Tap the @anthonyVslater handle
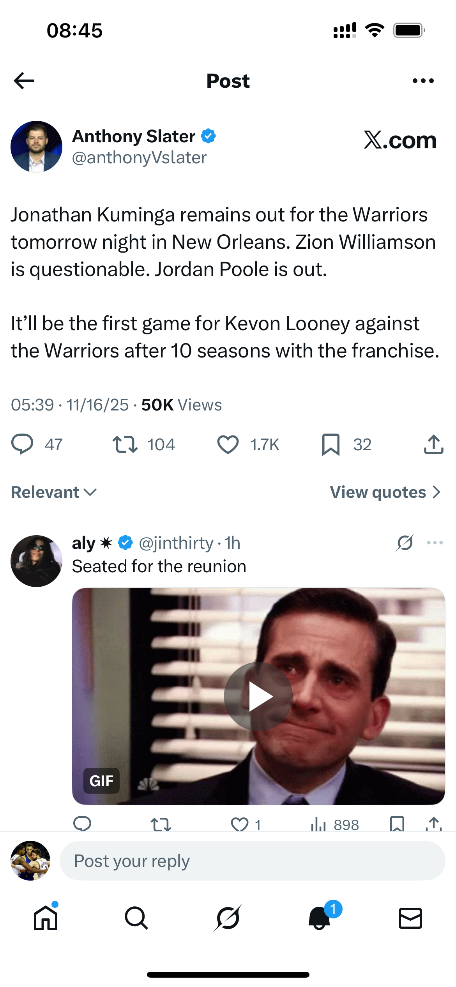Viewport: 456px width, 987px height. click(x=139, y=157)
